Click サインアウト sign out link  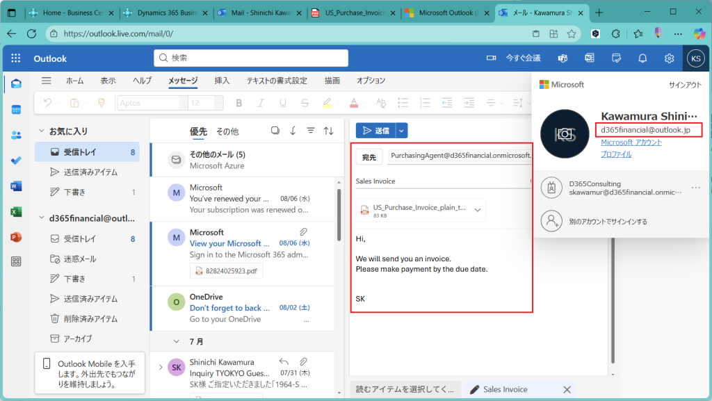[685, 85]
